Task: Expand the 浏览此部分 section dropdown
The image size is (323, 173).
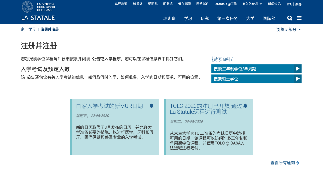Action: pos(289,30)
